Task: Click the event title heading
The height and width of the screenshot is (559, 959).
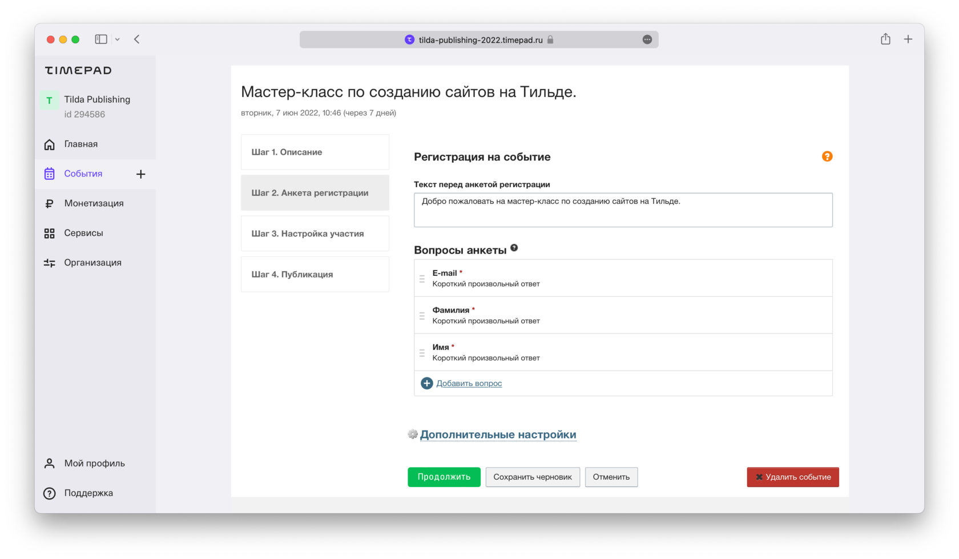Action: pos(409,92)
